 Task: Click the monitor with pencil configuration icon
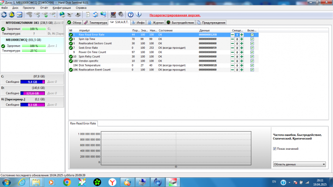(113, 15)
